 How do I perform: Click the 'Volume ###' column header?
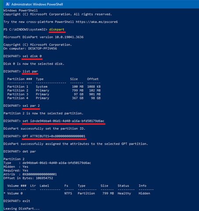pos(17,186)
